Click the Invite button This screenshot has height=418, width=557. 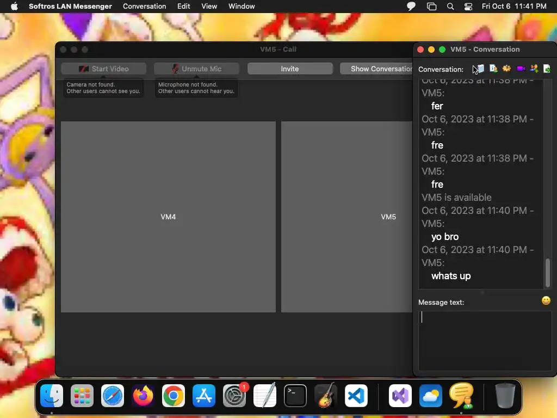(290, 69)
